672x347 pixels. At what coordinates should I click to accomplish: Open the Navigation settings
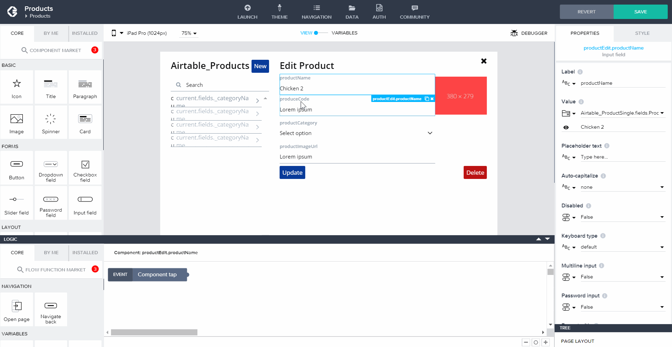[x=317, y=12]
